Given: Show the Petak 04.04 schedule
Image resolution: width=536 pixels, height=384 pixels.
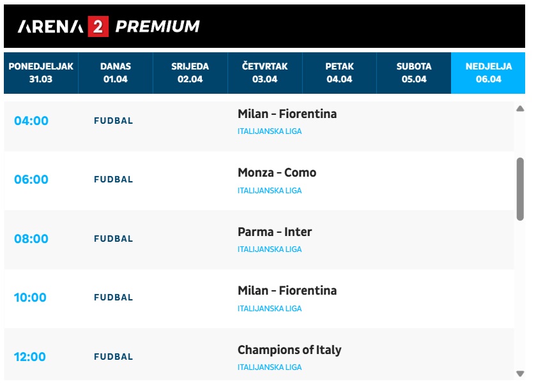Looking at the screenshot, I should [339, 73].
